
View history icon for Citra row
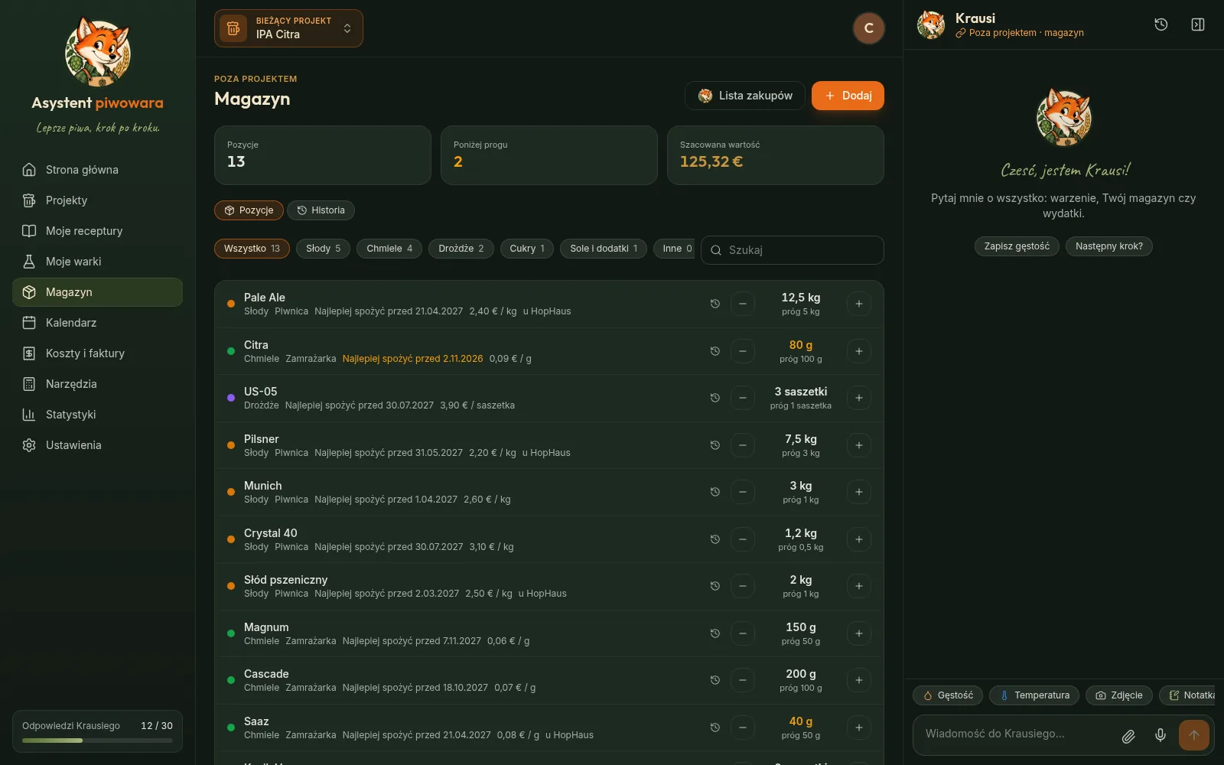(715, 351)
